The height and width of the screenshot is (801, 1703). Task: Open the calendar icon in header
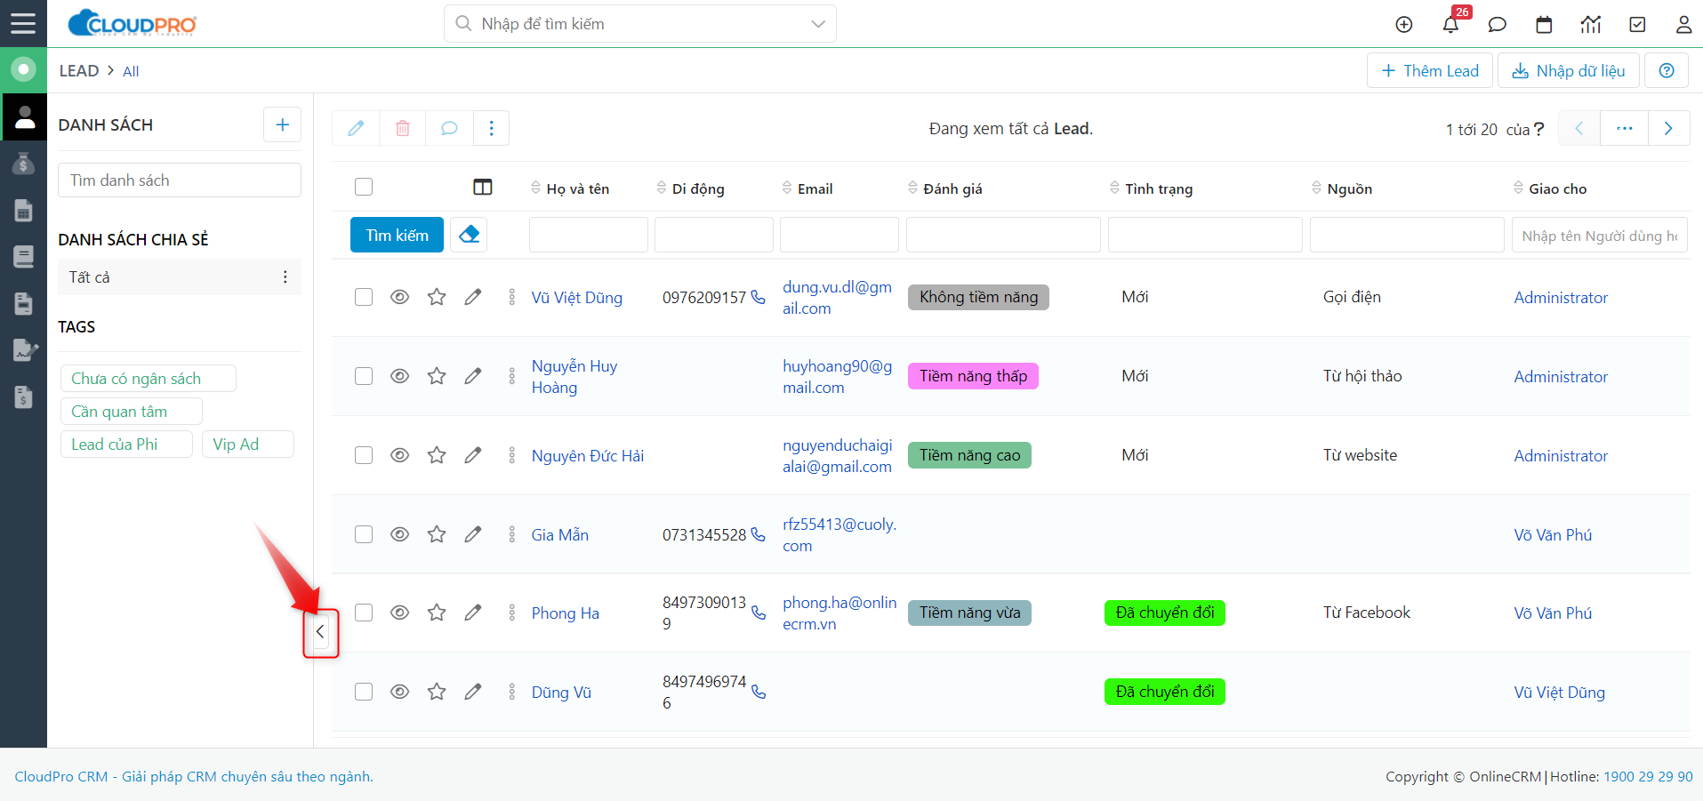click(x=1544, y=25)
